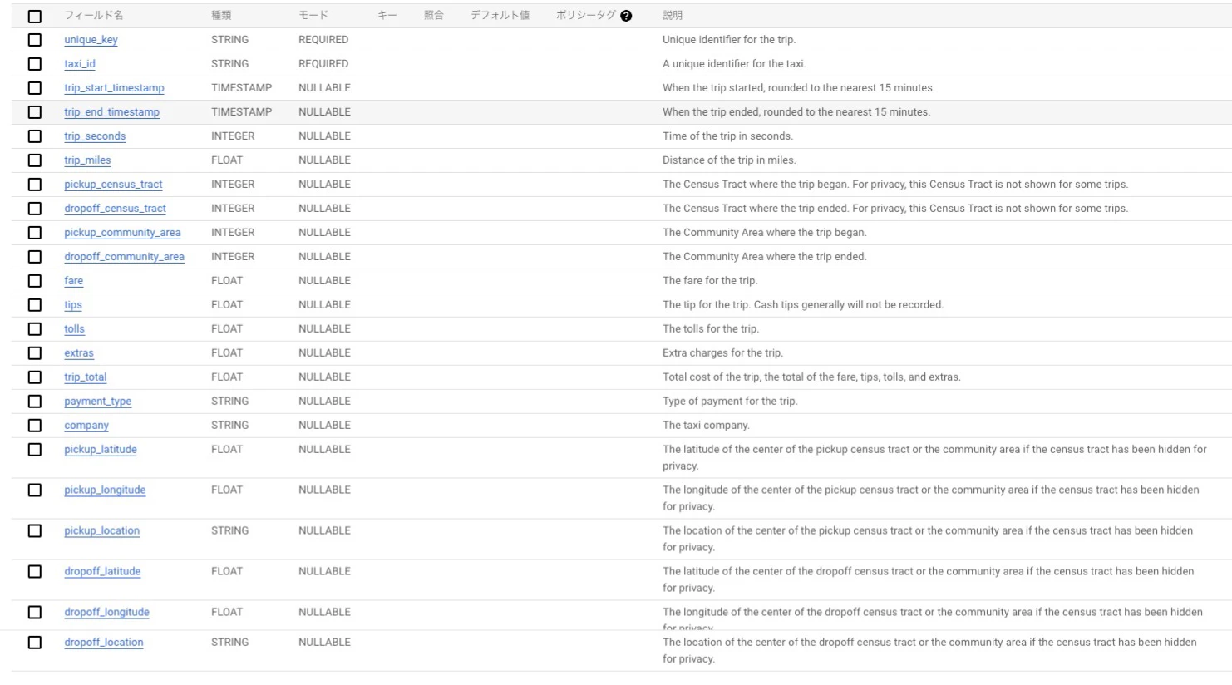The width and height of the screenshot is (1232, 685).
Task: Open the pickup_community_area field link
Action: point(122,233)
